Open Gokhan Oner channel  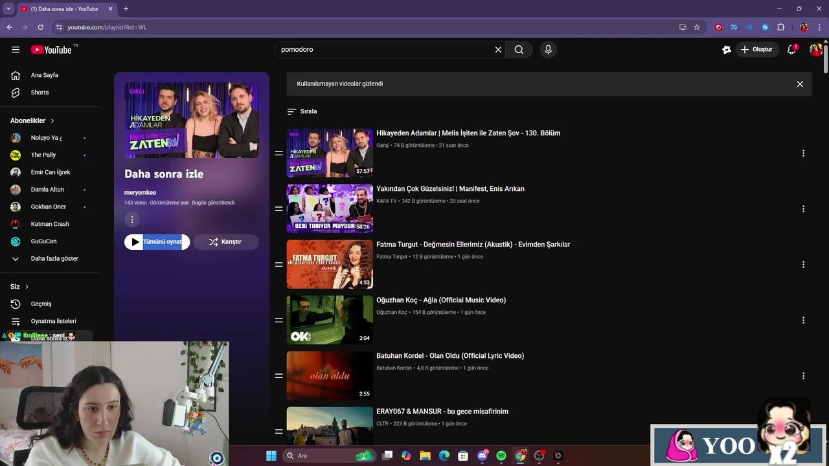[49, 207]
